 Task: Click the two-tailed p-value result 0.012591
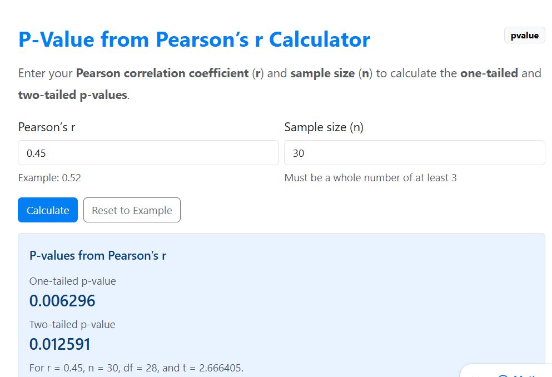60,344
